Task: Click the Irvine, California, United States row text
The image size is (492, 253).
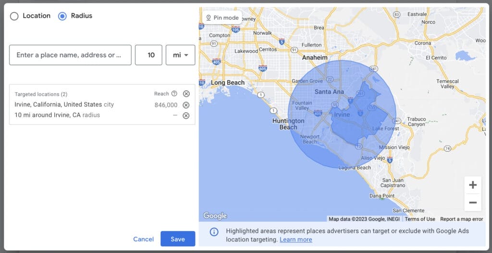Action: coord(58,104)
